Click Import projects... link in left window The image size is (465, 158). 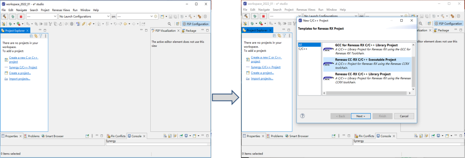tap(19, 79)
